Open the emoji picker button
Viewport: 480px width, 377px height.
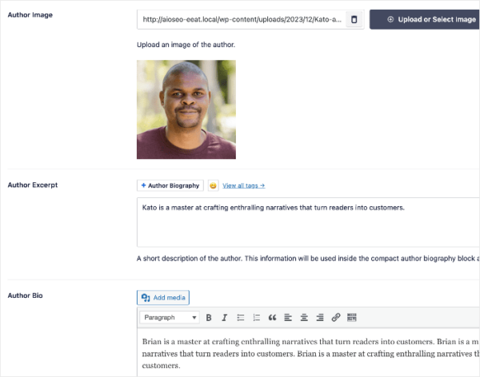tap(213, 185)
